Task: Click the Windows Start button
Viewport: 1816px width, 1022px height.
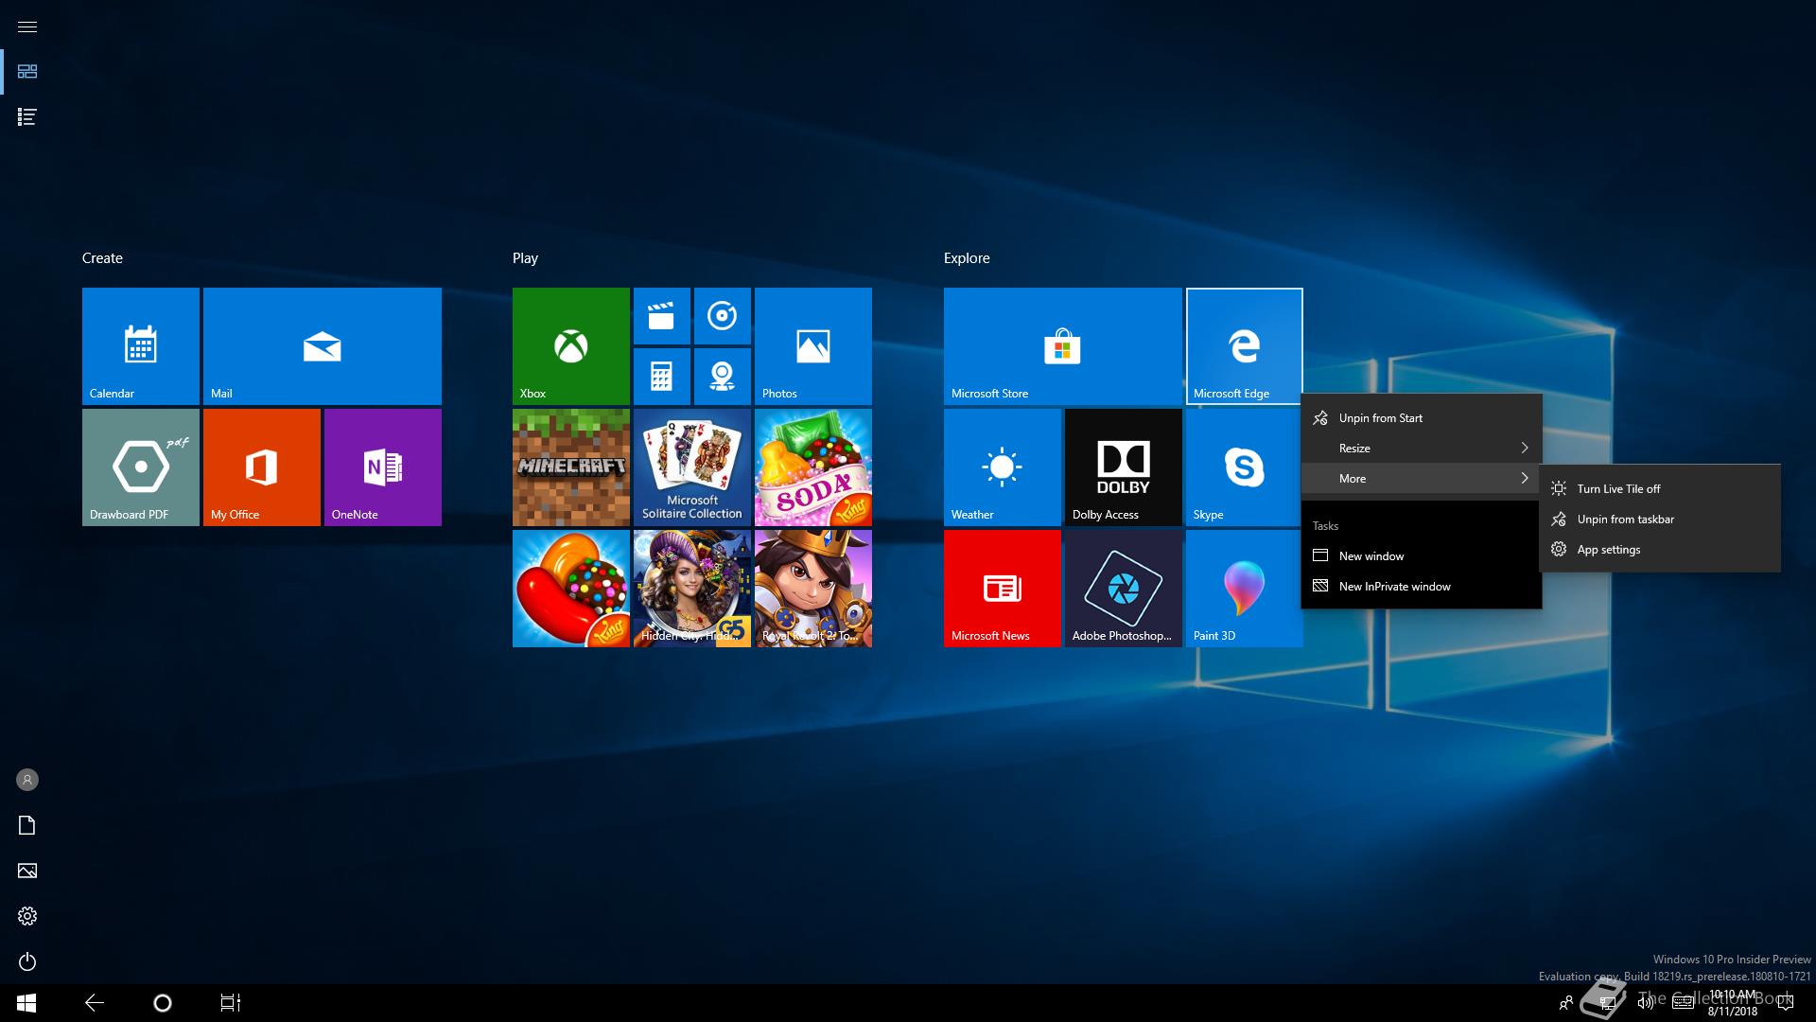Action: [x=26, y=1003]
